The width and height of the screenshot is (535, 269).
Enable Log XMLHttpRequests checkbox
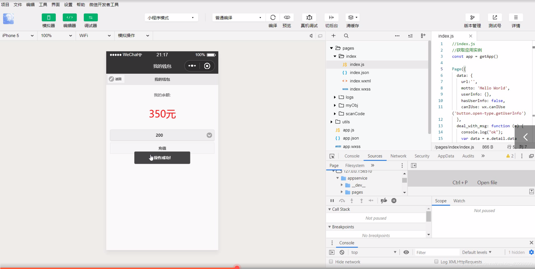tap(436, 261)
